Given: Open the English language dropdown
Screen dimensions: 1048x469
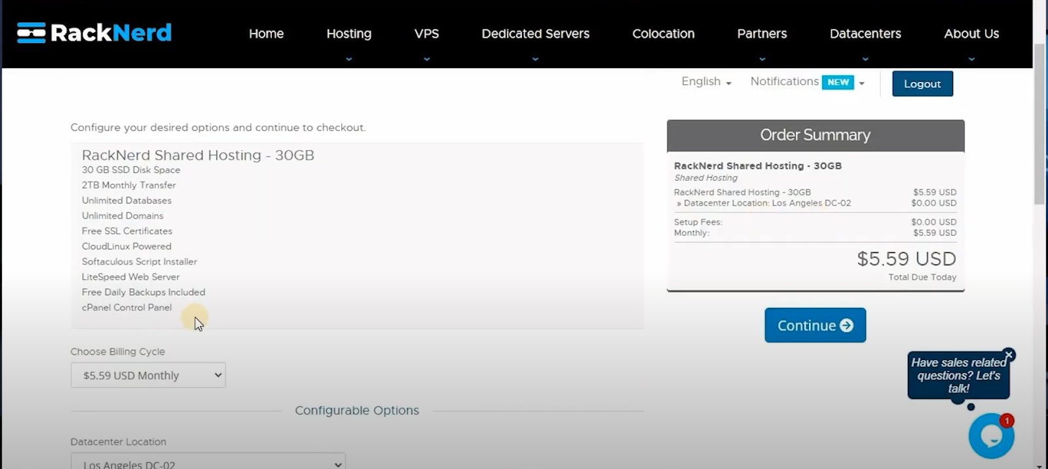Looking at the screenshot, I should (706, 82).
